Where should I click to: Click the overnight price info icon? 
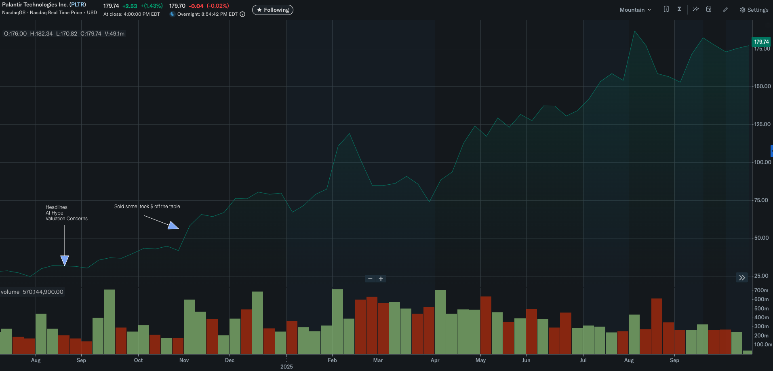coord(242,14)
